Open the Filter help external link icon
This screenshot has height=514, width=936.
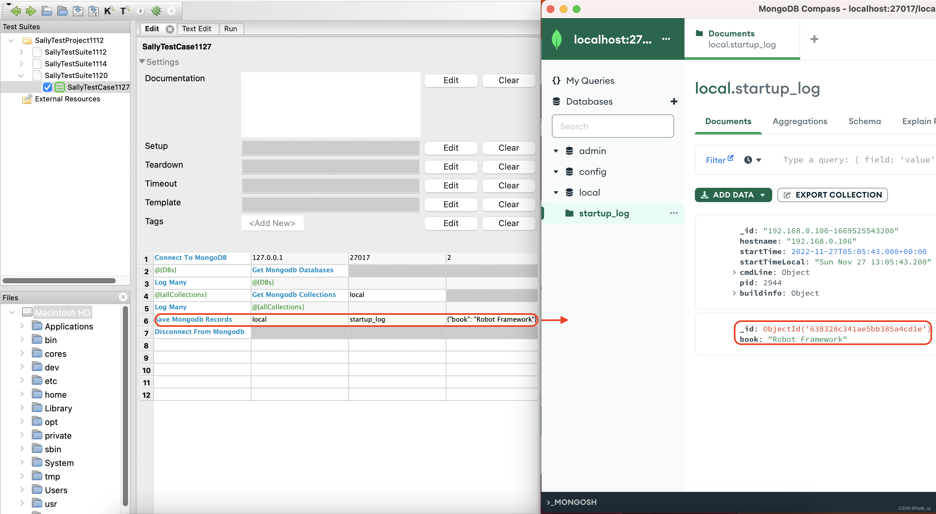[x=730, y=158]
